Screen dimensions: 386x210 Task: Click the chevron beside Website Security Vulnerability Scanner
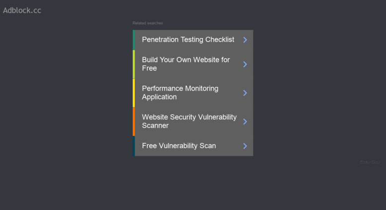[x=245, y=122]
